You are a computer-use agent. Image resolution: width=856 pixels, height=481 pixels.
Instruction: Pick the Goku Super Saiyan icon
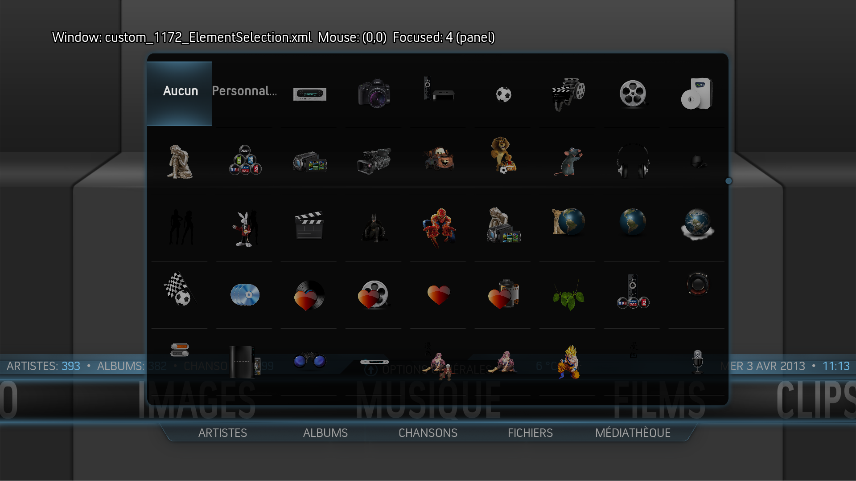tap(569, 362)
